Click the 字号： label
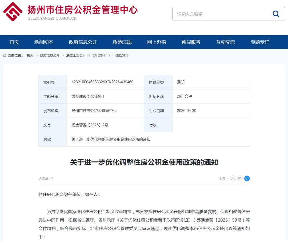 [223, 179]
